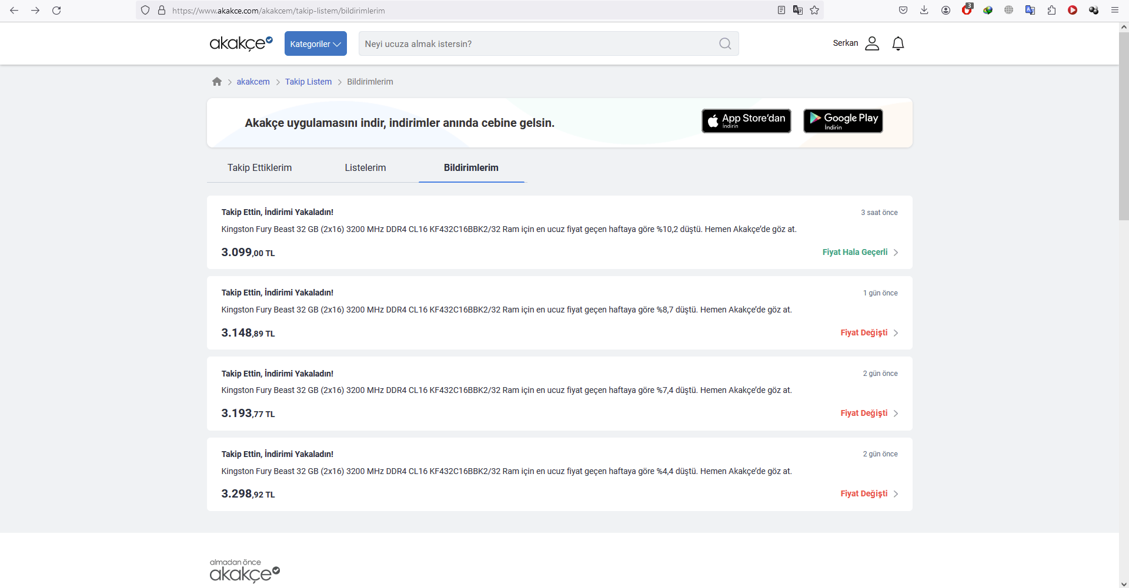This screenshot has width=1129, height=588.
Task: Open the red play button extension
Action: pyautogui.click(x=1073, y=10)
